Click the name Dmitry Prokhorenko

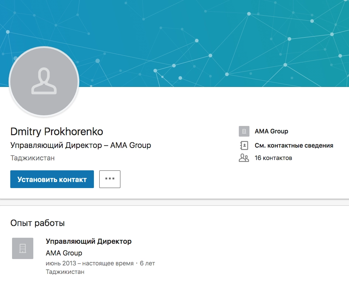57,132
